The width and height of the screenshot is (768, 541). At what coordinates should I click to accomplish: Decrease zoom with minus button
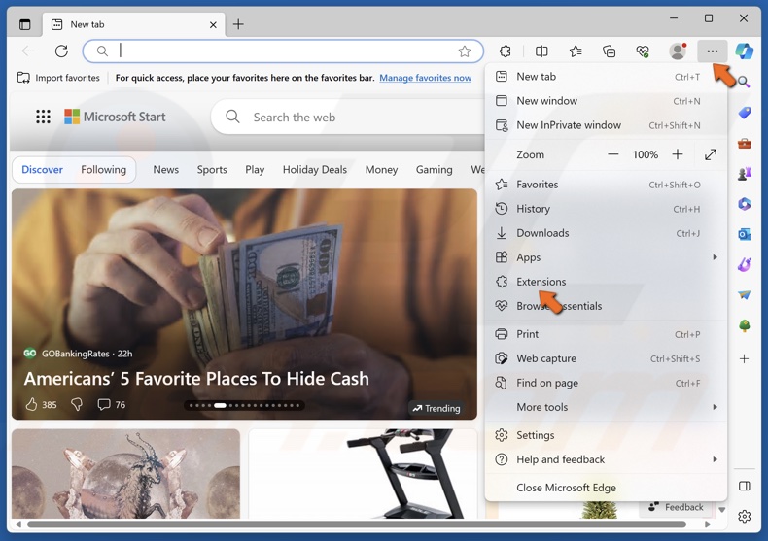pos(612,154)
